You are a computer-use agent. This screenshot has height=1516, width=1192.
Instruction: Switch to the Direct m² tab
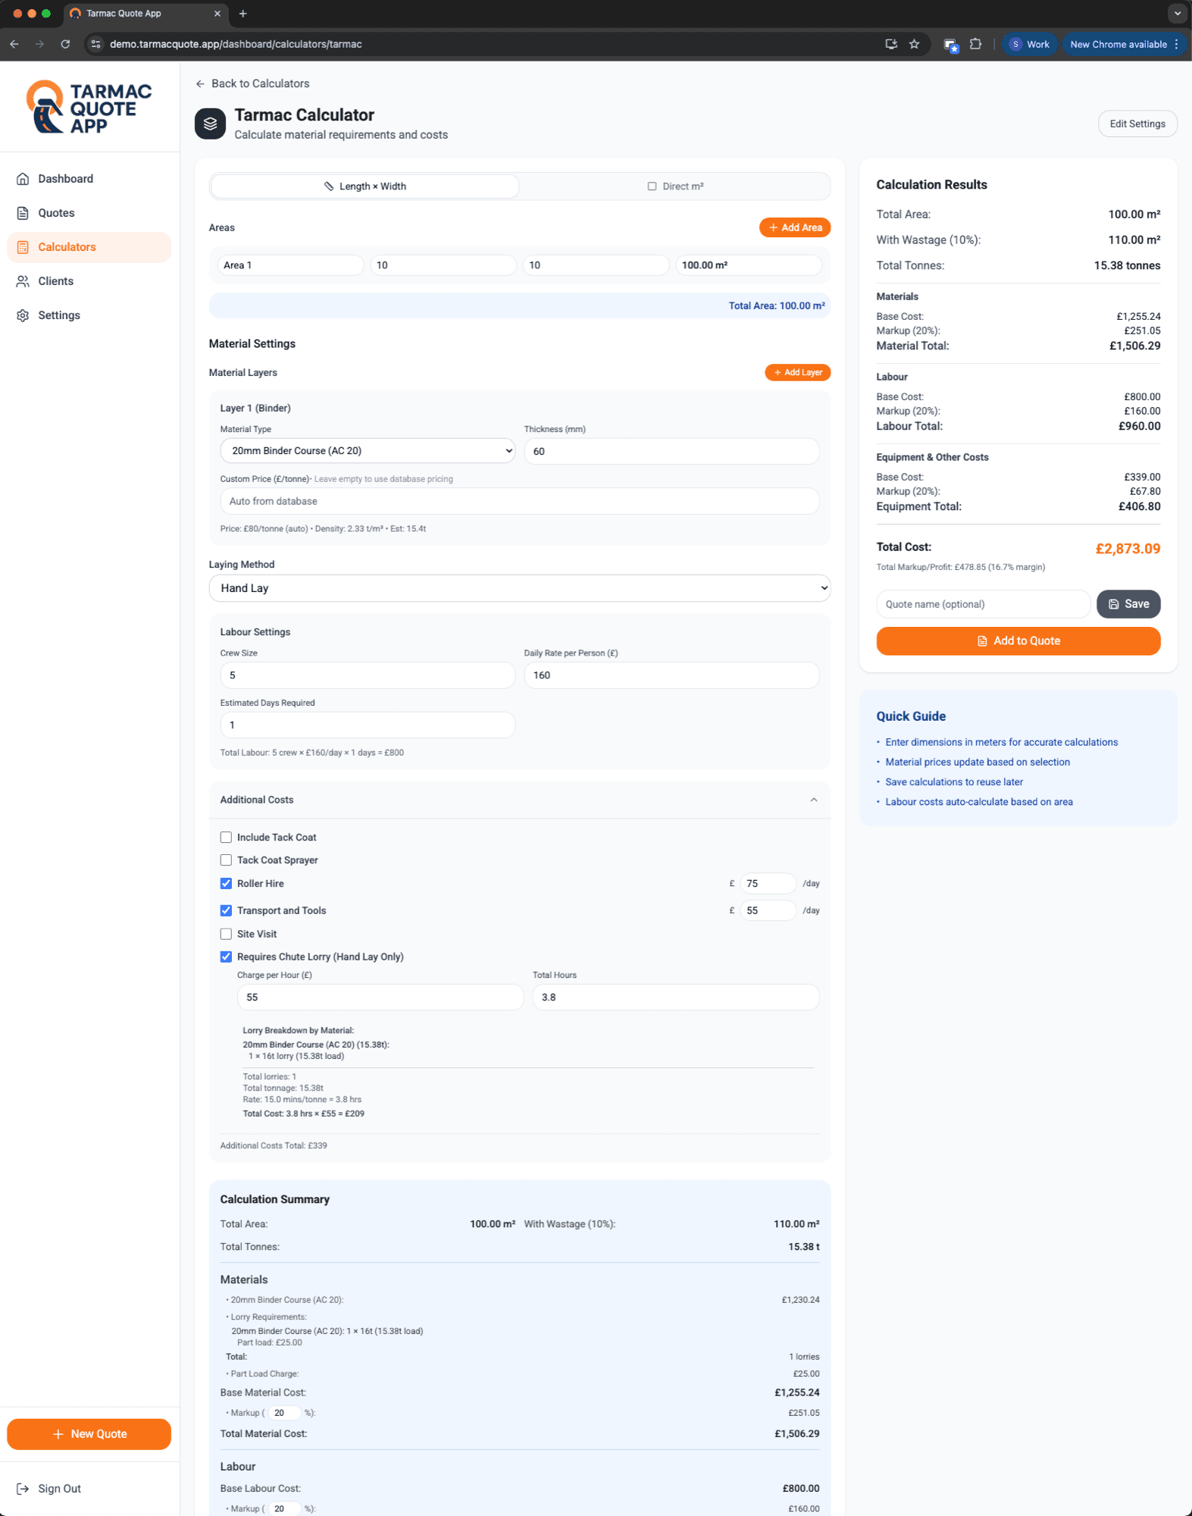674,186
